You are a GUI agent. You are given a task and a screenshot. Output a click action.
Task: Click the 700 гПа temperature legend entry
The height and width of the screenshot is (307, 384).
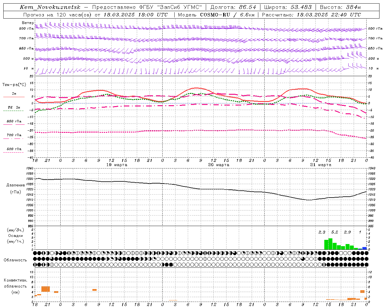coord(14,135)
